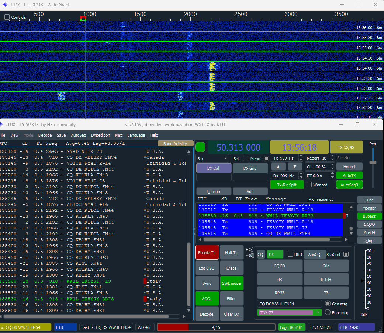Increase the Report -18 value with the up arrow

point(332,156)
